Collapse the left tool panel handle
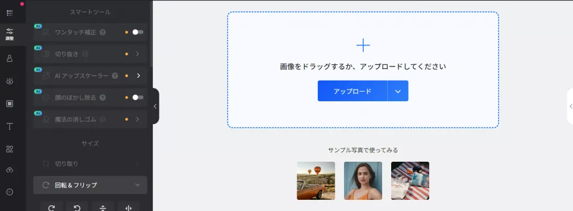 pos(156,106)
